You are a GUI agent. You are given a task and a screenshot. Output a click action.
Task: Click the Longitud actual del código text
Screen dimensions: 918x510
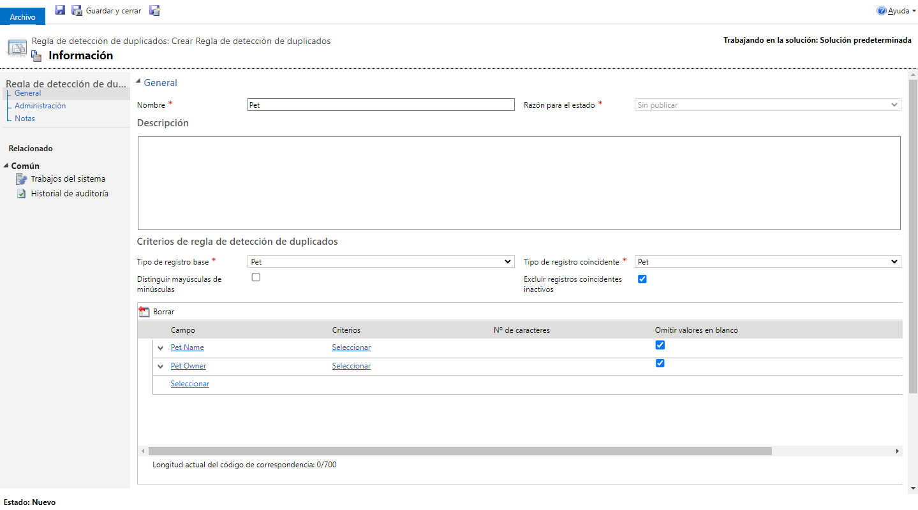coord(244,465)
